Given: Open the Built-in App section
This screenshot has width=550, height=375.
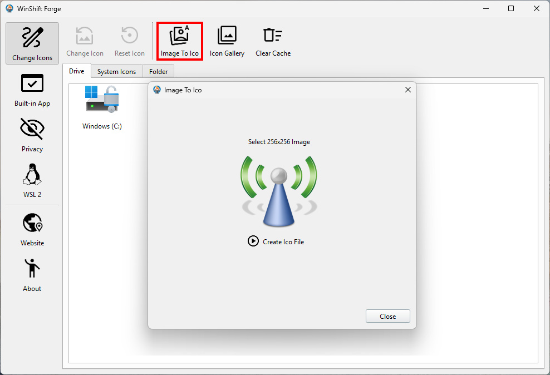Looking at the screenshot, I should (32, 89).
